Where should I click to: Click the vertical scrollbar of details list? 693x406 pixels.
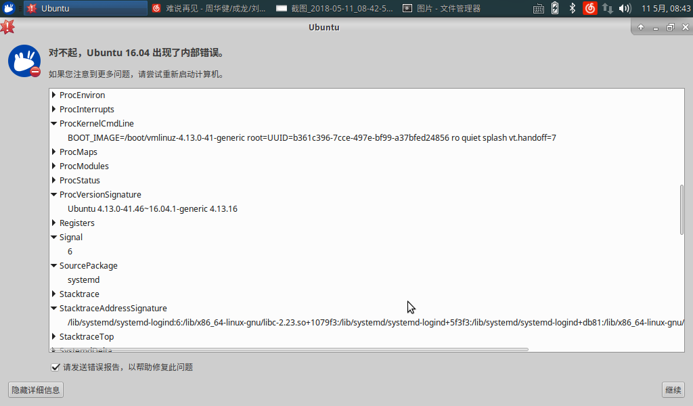click(681, 210)
